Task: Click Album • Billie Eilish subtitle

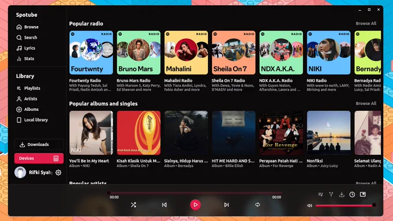Action: click(227, 166)
